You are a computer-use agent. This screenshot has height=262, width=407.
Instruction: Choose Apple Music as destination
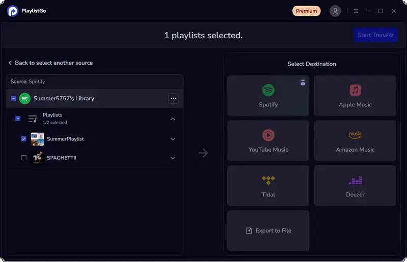coord(355,96)
